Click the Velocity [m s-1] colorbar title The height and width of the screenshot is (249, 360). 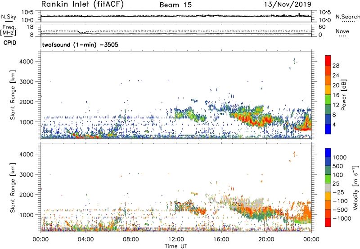coord(355,187)
